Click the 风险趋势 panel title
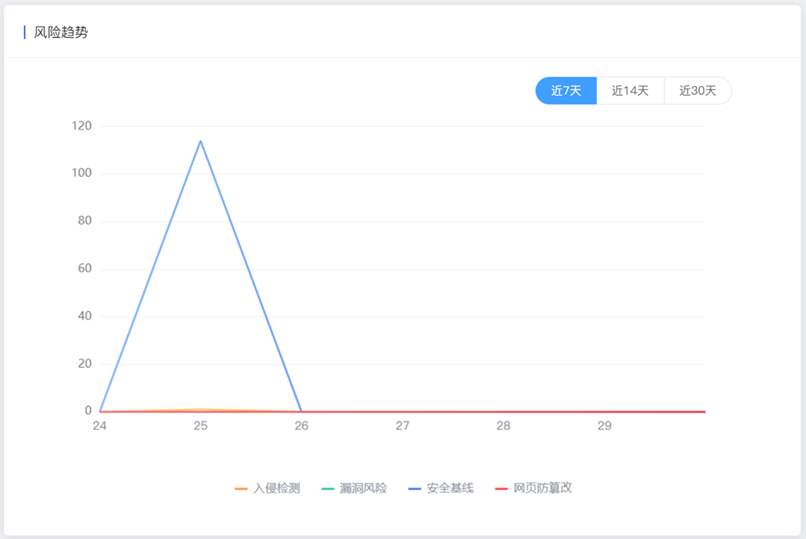 [60, 32]
